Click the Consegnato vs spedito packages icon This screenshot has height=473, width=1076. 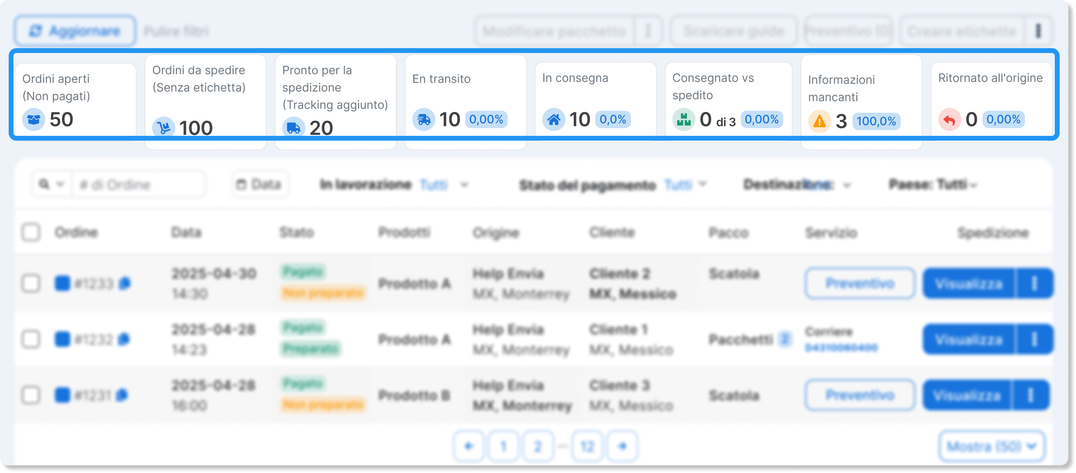[x=684, y=120]
